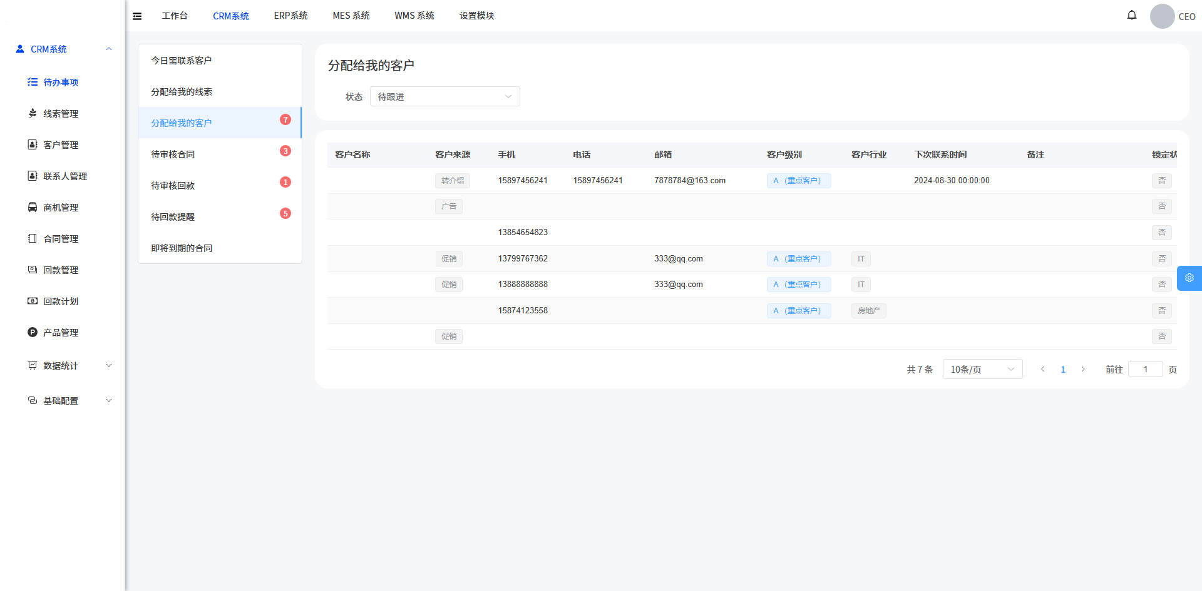
Task: Open the 状态 待跟进 dropdown
Action: (x=444, y=97)
